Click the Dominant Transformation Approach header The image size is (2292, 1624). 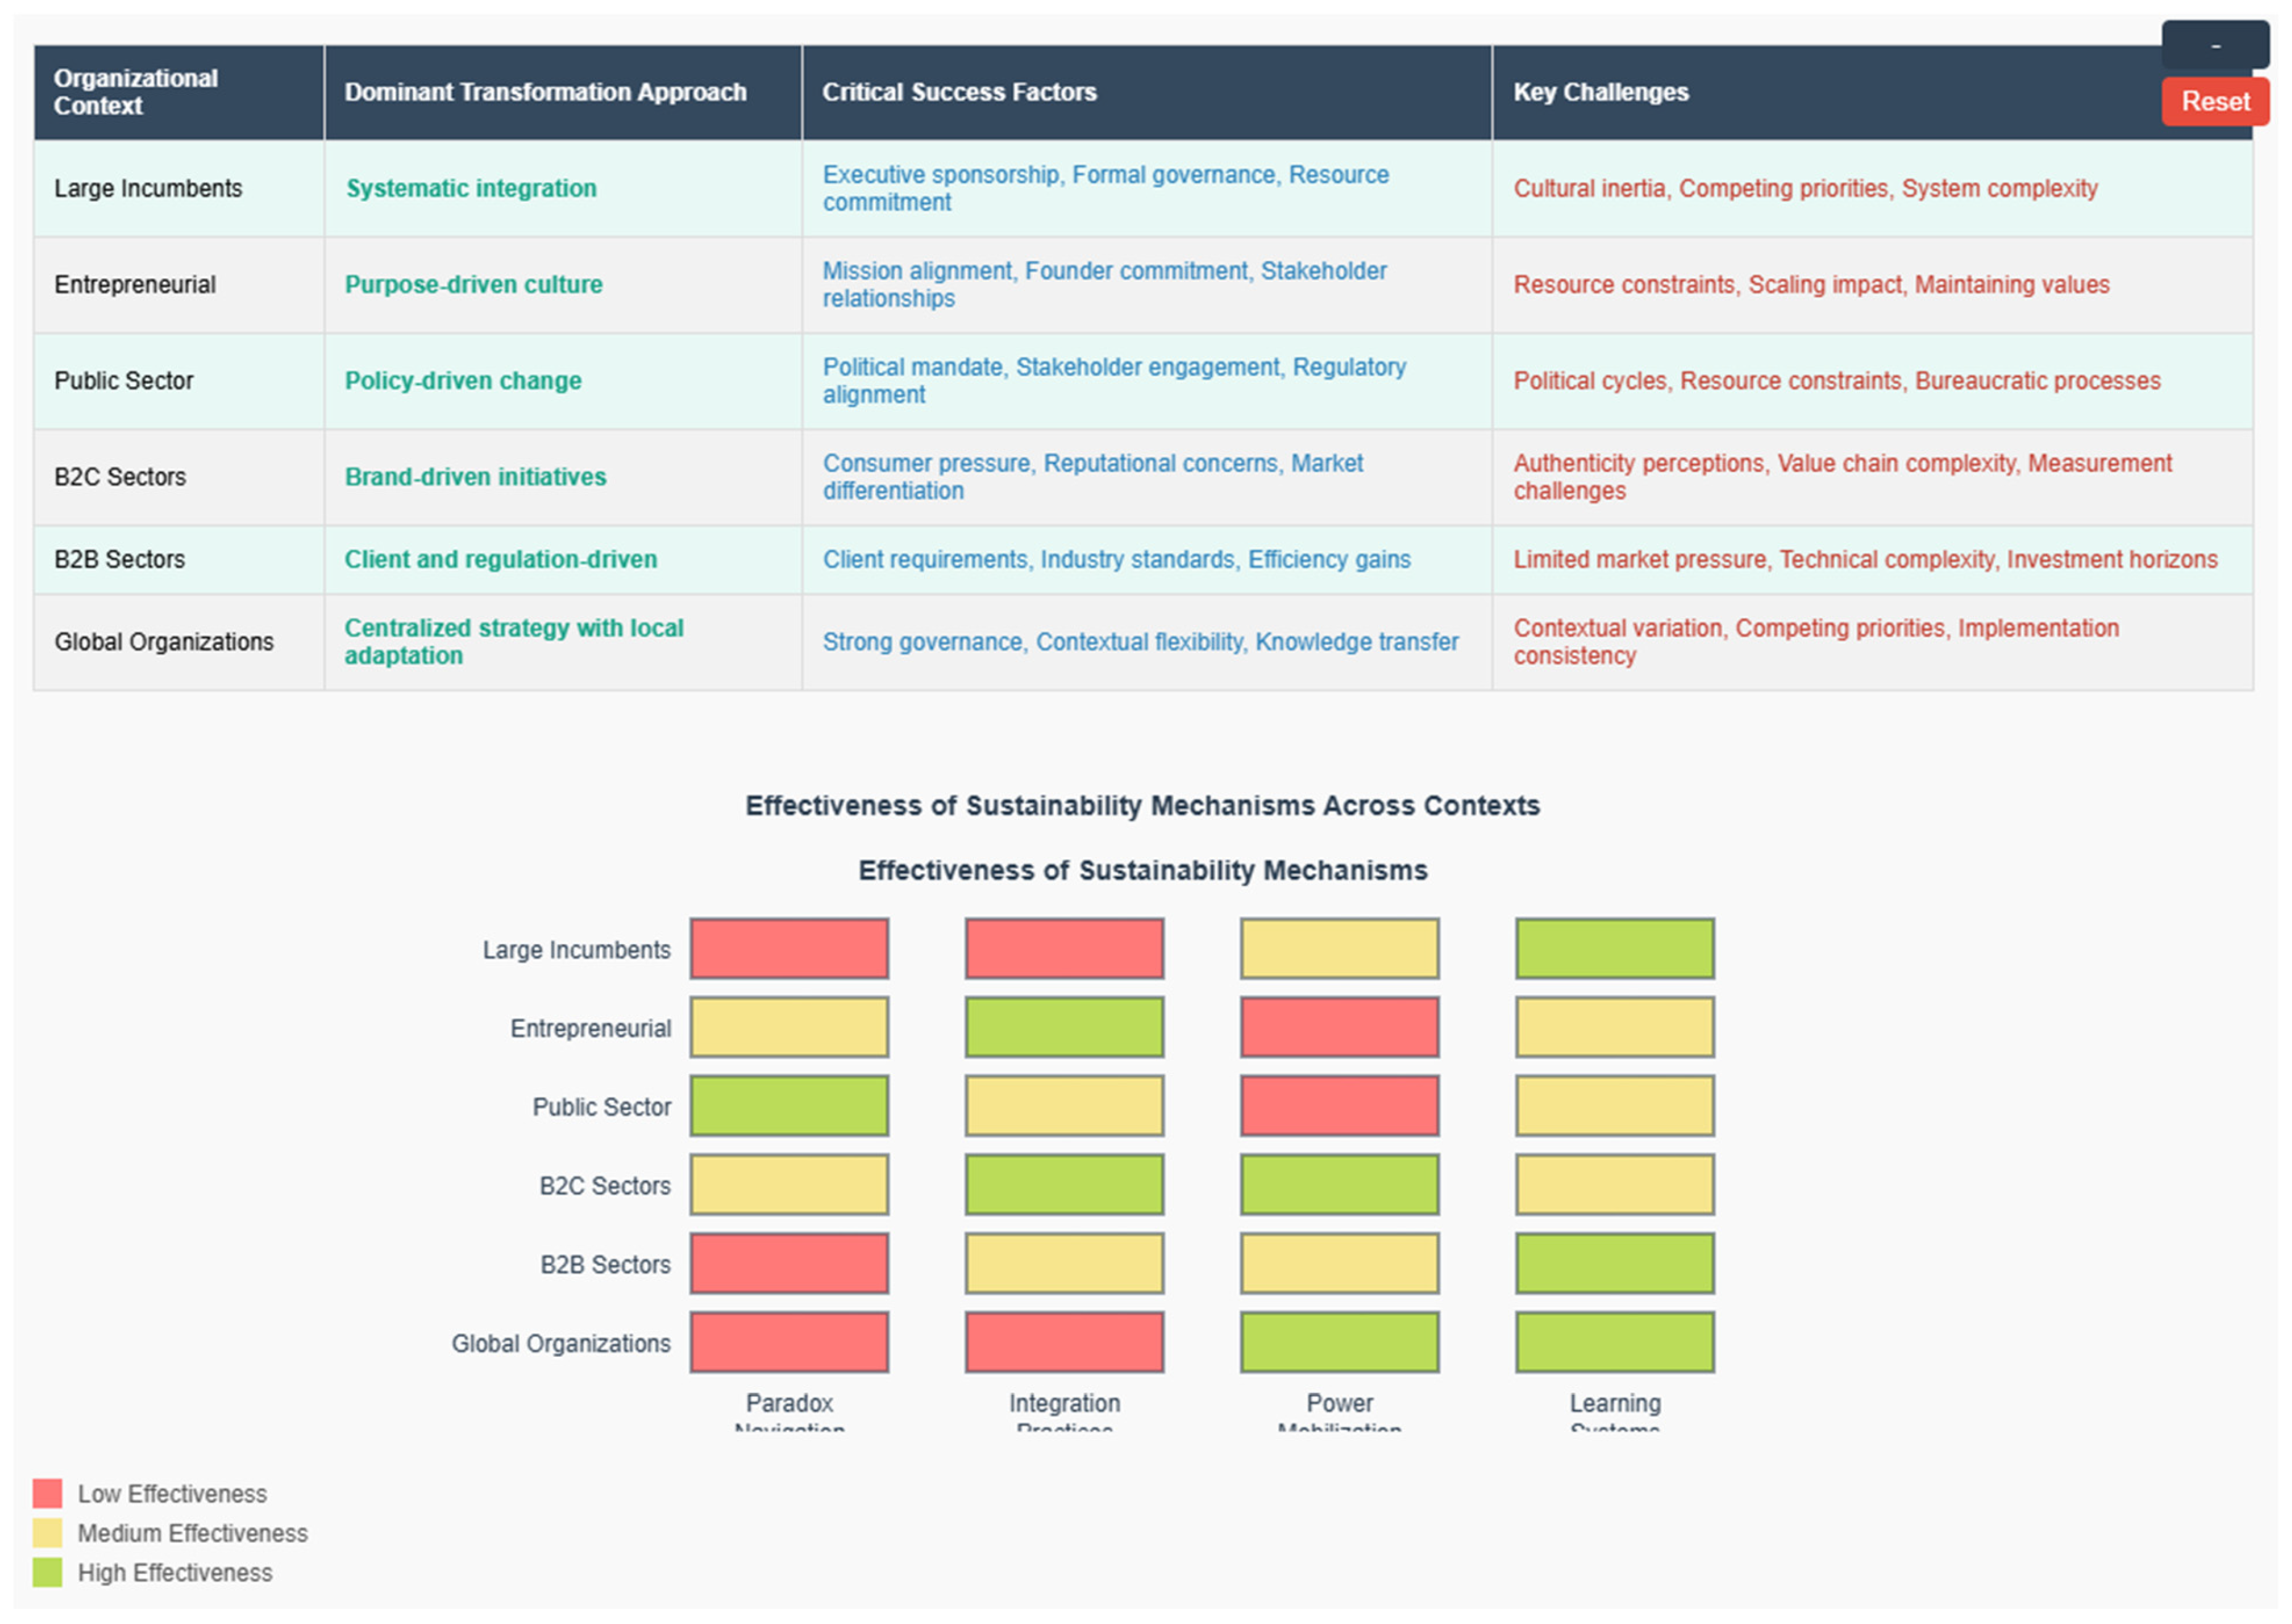[545, 92]
